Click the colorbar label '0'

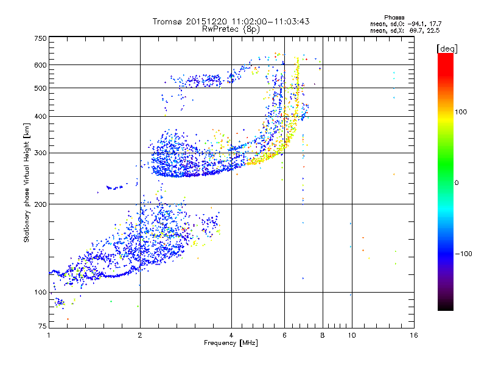tap(457, 183)
